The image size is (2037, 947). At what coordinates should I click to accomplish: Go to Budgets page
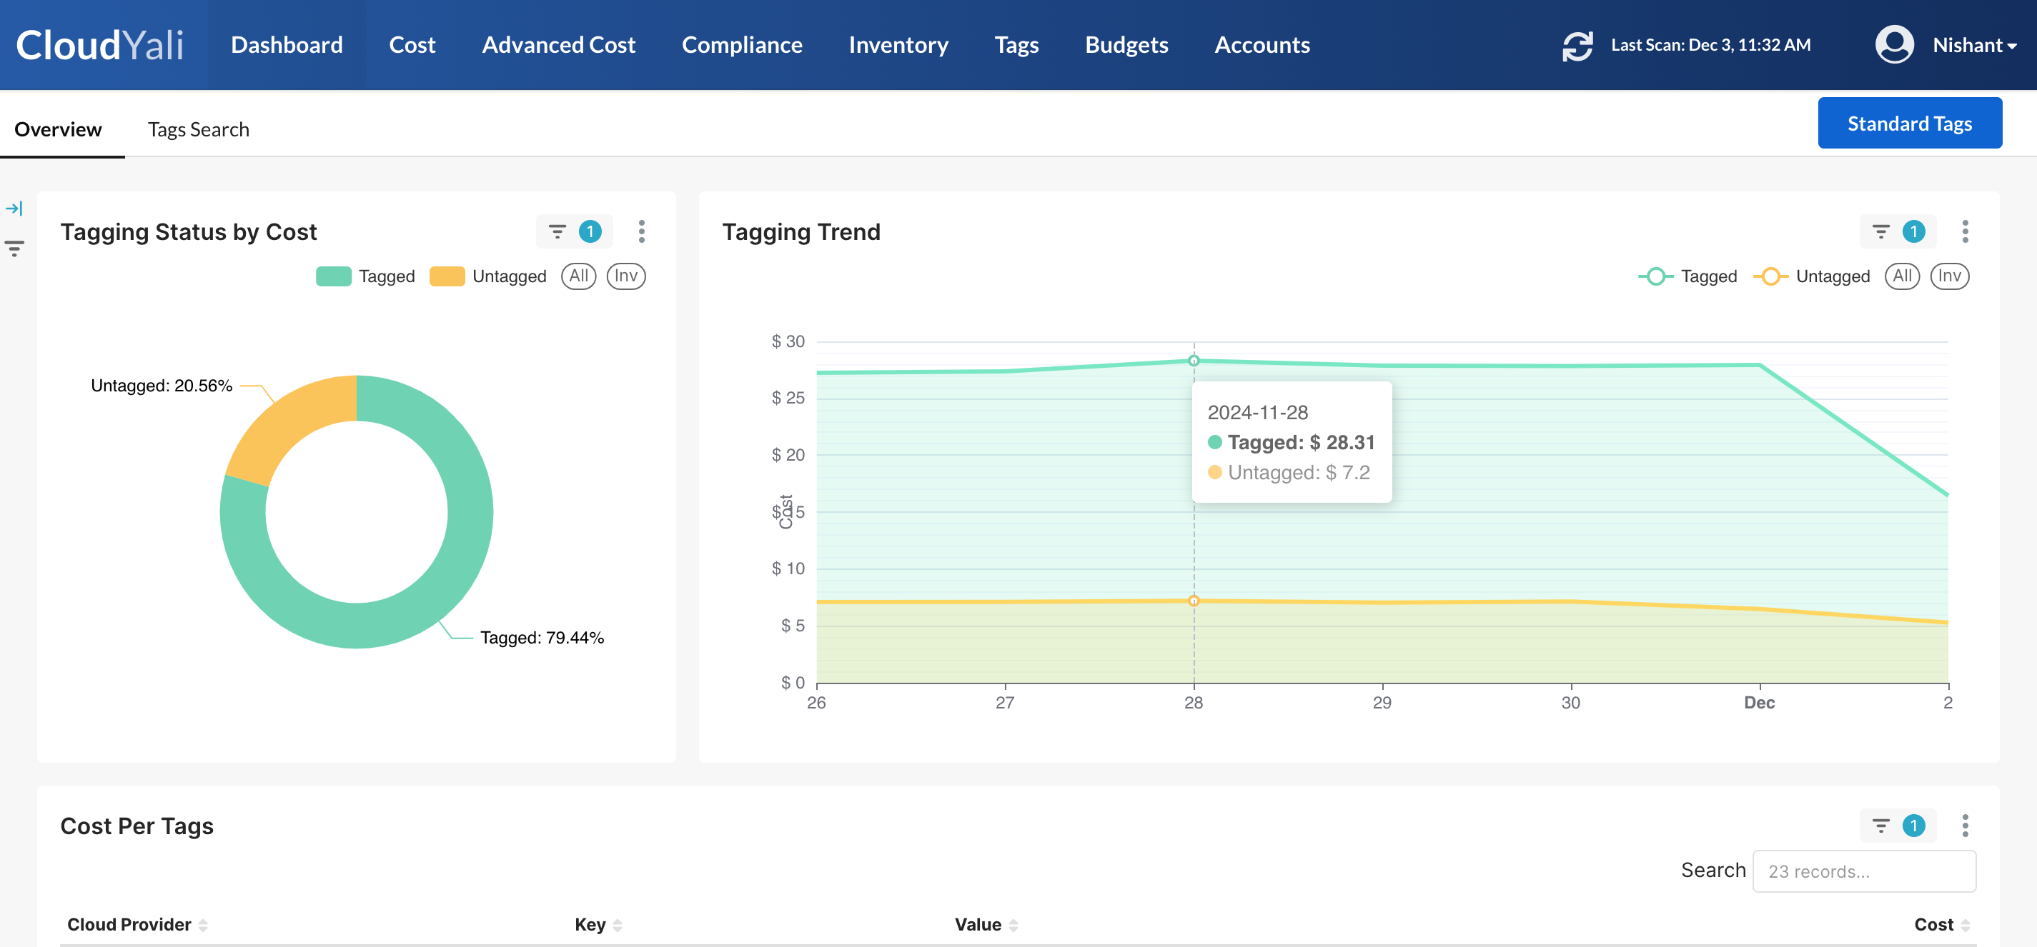point(1126,45)
